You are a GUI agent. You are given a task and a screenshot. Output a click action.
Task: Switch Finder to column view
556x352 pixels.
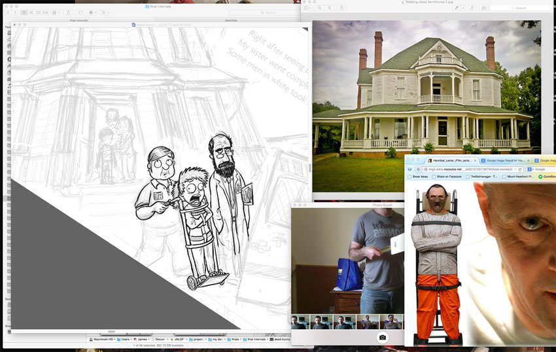click(39, 12)
